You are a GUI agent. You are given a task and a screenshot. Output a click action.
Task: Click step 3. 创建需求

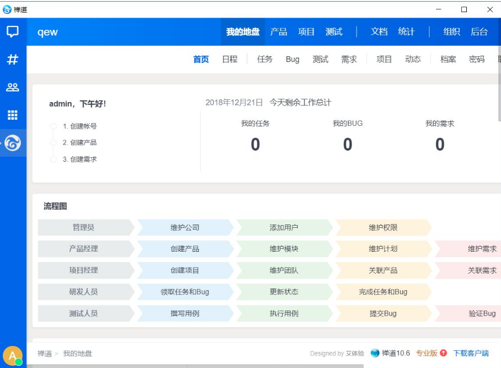pyautogui.click(x=79, y=159)
